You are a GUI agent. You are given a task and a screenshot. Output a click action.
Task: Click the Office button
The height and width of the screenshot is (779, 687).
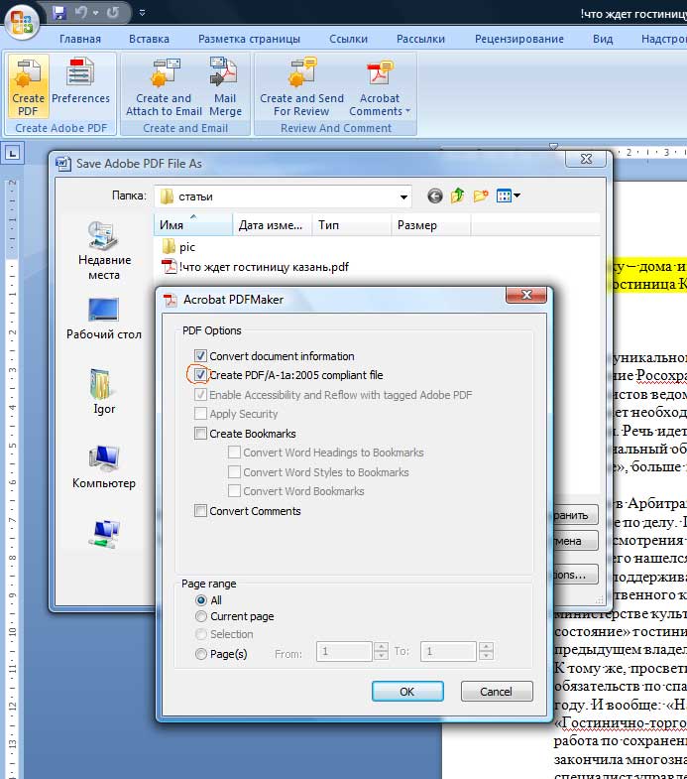click(x=22, y=22)
